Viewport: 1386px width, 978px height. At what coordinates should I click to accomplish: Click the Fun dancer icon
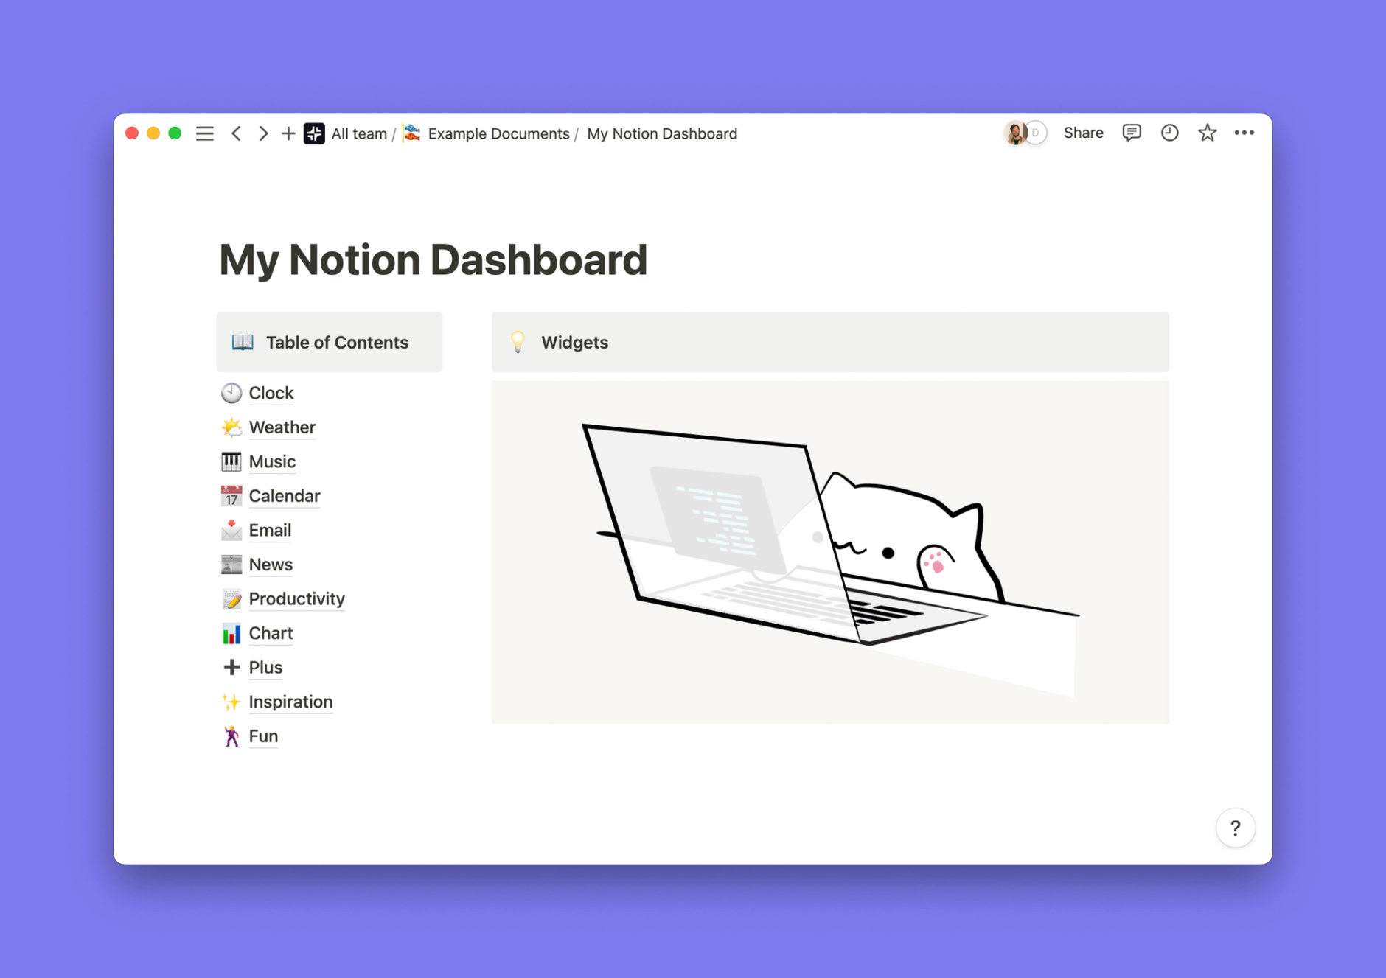(x=231, y=736)
